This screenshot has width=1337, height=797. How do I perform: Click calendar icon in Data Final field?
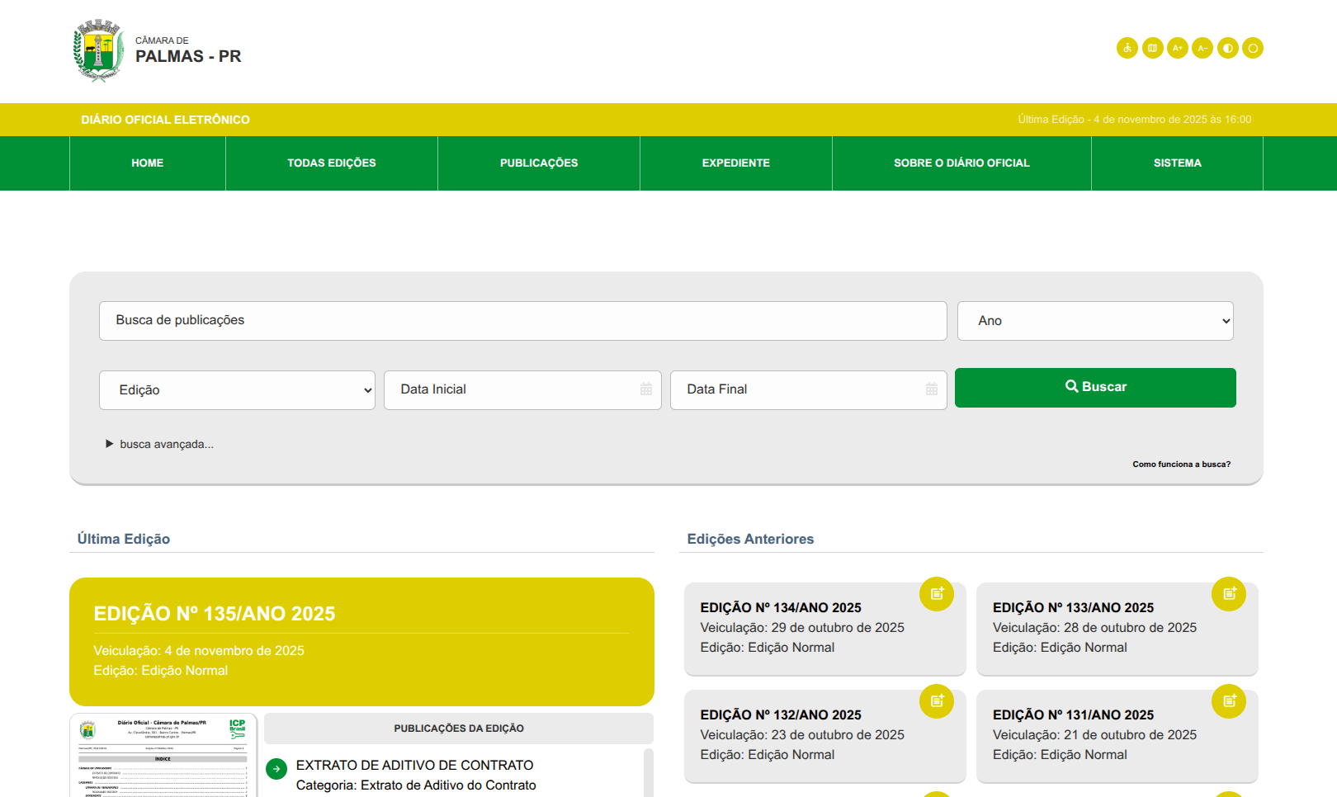click(x=932, y=389)
